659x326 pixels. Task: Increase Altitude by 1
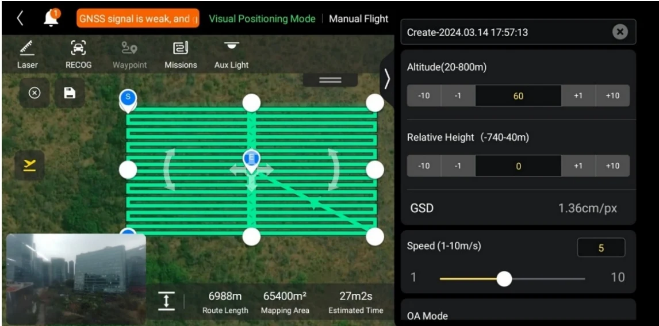point(578,96)
